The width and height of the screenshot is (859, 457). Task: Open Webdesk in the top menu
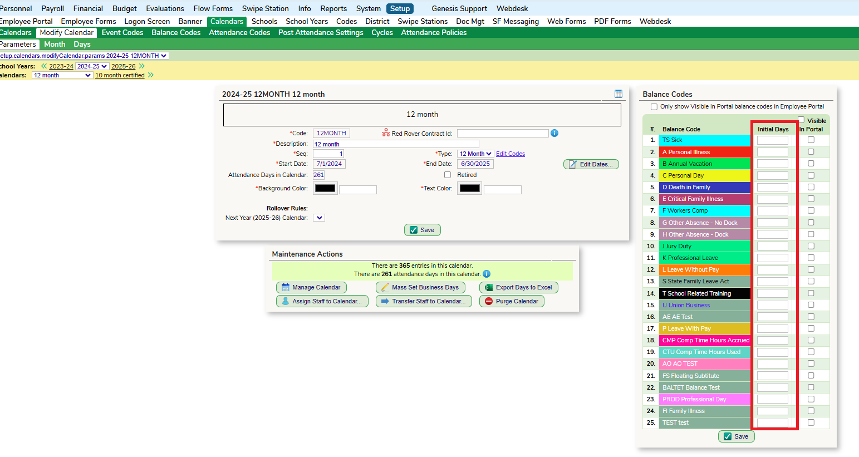coord(512,8)
